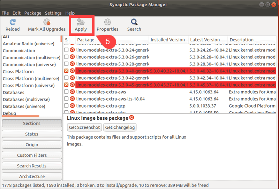Image resolution: width=279 pixels, height=189 pixels.
Task: Switch to the Sections filter
Action: coord(32,124)
